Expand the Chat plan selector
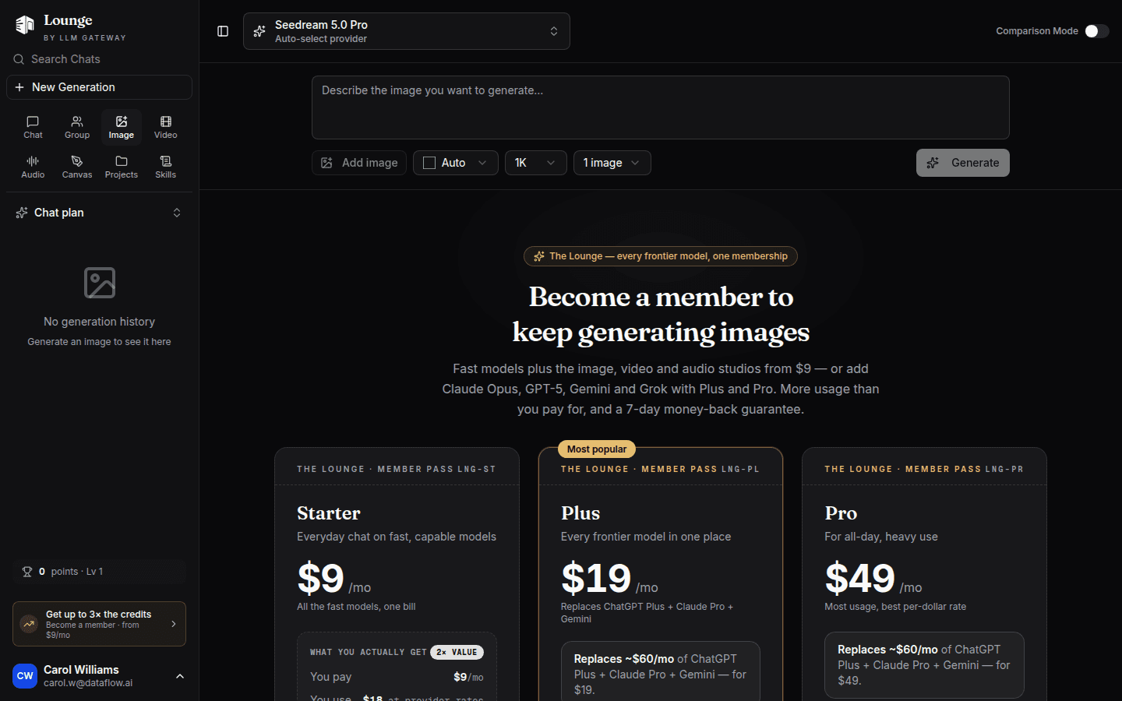This screenshot has width=1122, height=701. coord(99,213)
